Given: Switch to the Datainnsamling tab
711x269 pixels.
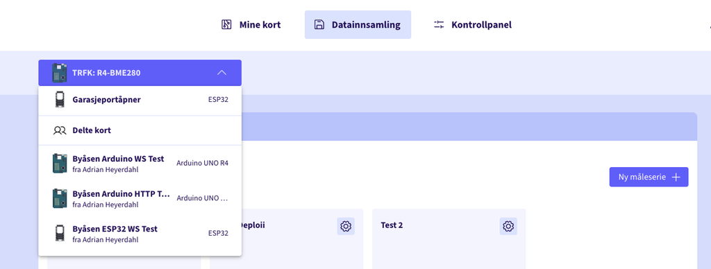Looking at the screenshot, I should [358, 24].
